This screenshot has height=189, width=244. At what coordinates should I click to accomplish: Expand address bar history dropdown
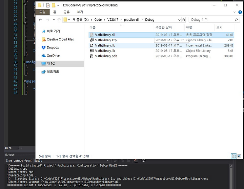(179, 20)
